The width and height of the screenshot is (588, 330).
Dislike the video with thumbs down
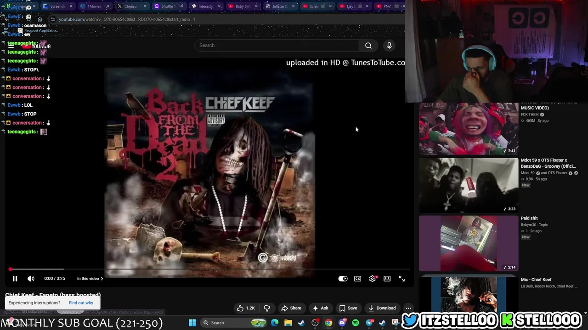click(x=266, y=308)
